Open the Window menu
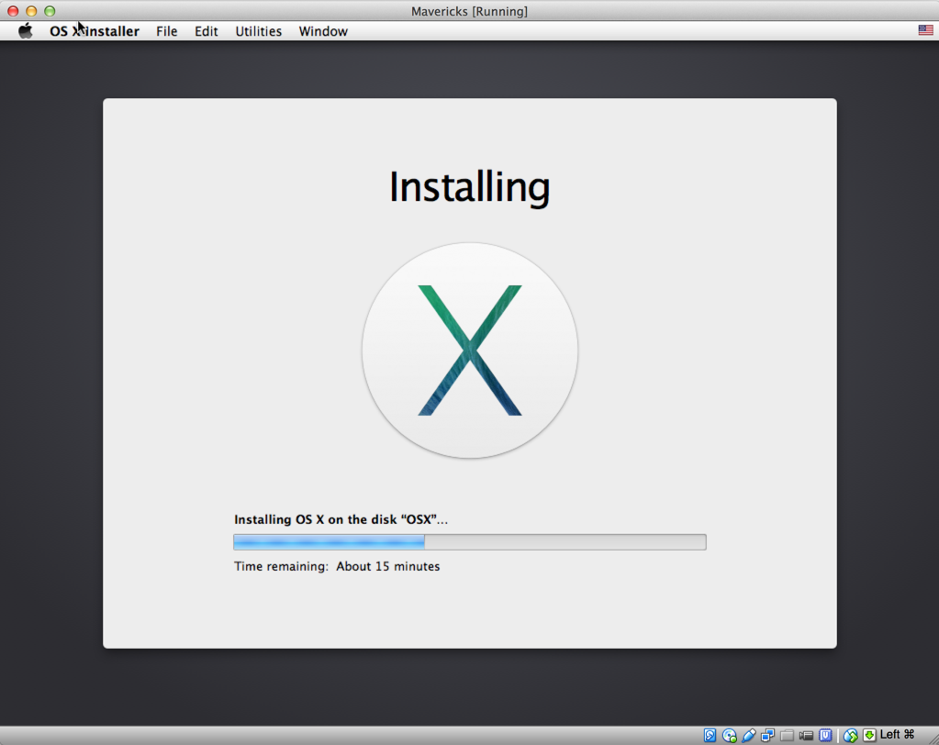Image resolution: width=939 pixels, height=745 pixels. click(323, 31)
